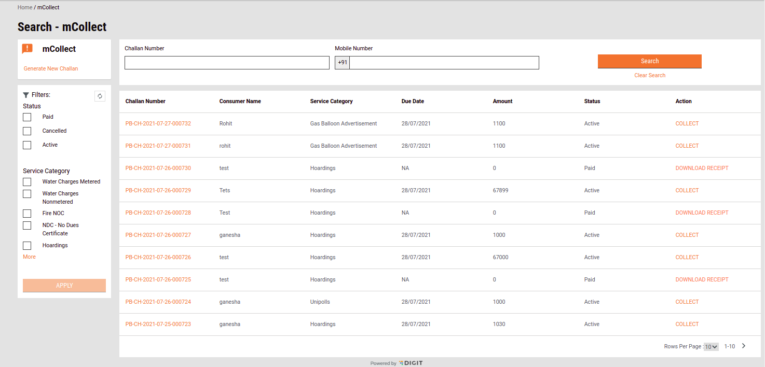Viewport: 765px width, 367px height.
Task: Expand More service categories
Action: 29,257
